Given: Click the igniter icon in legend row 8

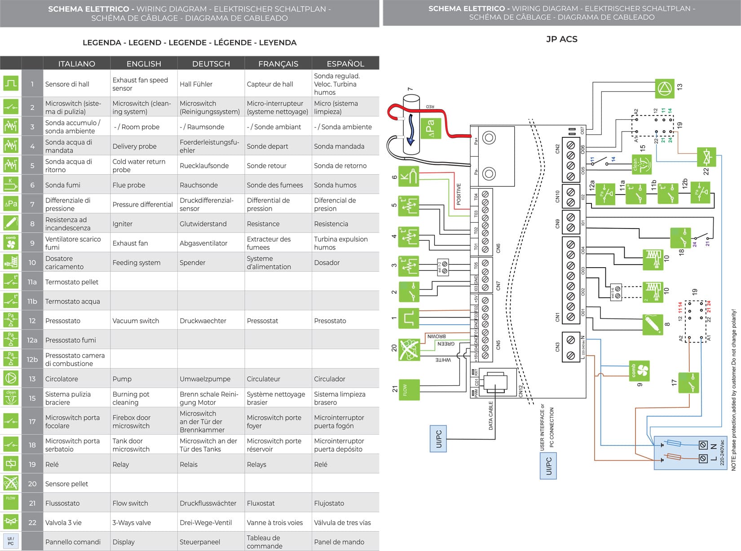Looking at the screenshot, I should point(11,223).
